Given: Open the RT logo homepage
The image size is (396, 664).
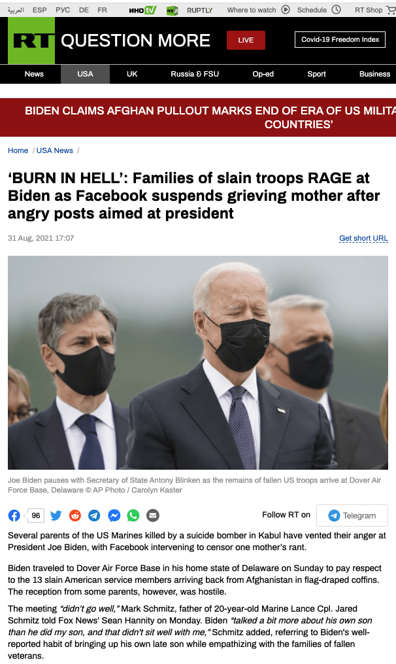Looking at the screenshot, I should pyautogui.click(x=31, y=41).
